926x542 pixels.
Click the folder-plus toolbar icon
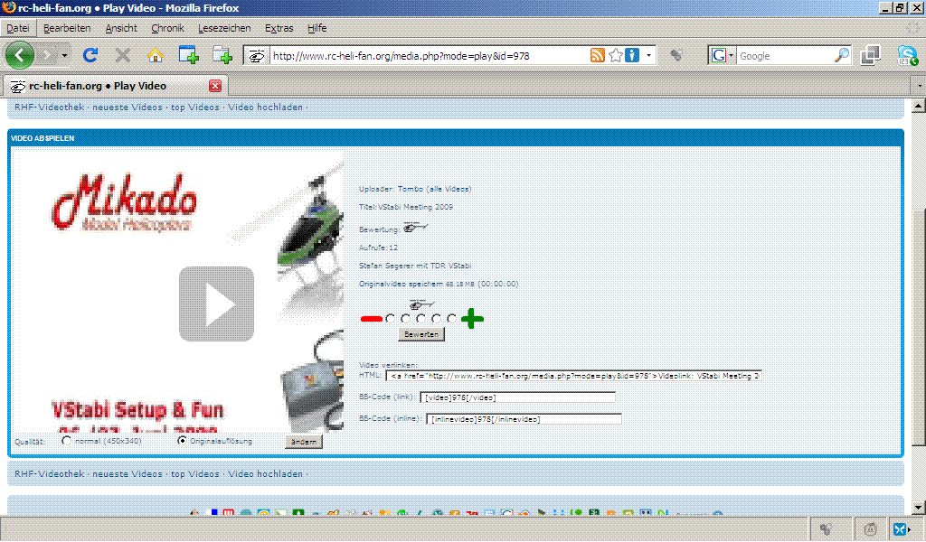pos(222,55)
